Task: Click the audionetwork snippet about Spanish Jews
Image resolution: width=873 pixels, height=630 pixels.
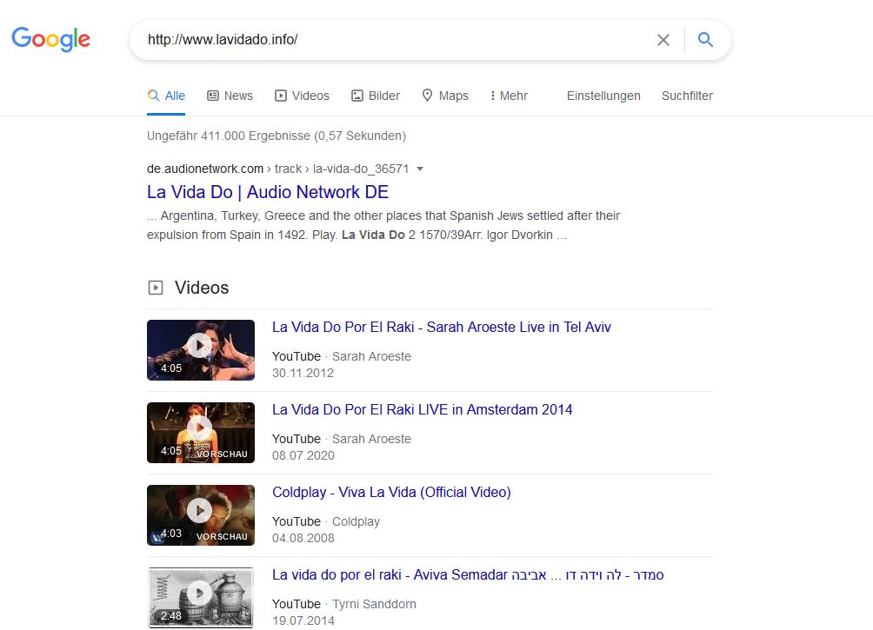Action: (383, 225)
